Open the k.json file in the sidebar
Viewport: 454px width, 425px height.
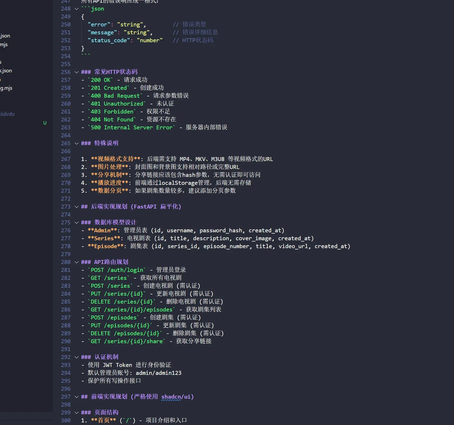6,71
